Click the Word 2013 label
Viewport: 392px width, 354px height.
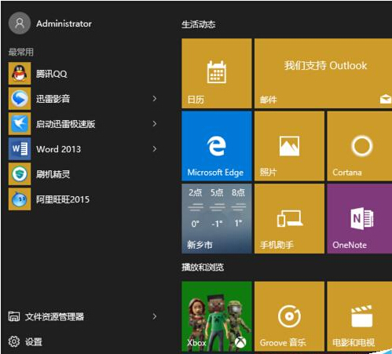59,149
